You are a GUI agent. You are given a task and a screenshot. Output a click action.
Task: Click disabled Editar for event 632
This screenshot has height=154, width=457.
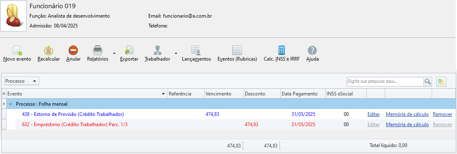[373, 125]
